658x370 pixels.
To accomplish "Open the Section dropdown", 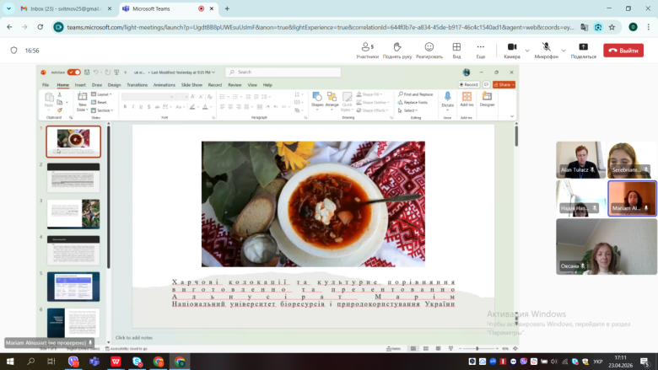I will coord(102,110).
